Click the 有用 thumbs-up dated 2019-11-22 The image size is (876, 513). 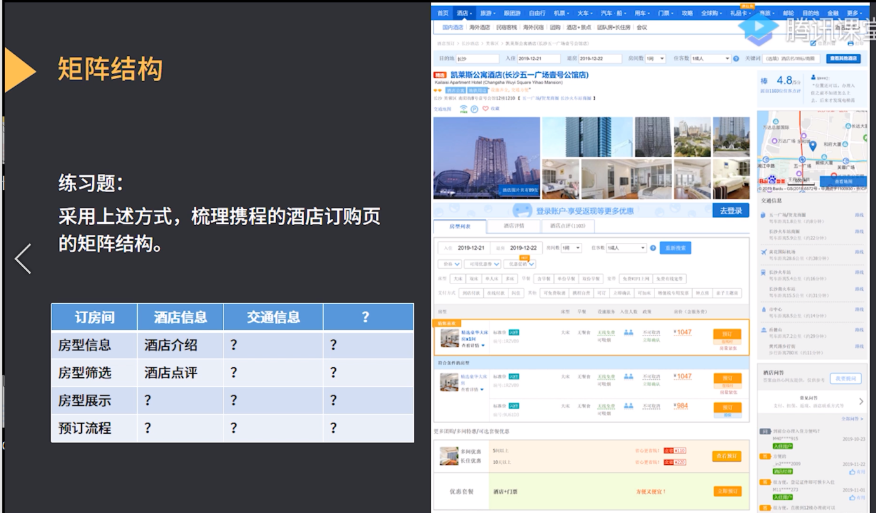pos(856,472)
